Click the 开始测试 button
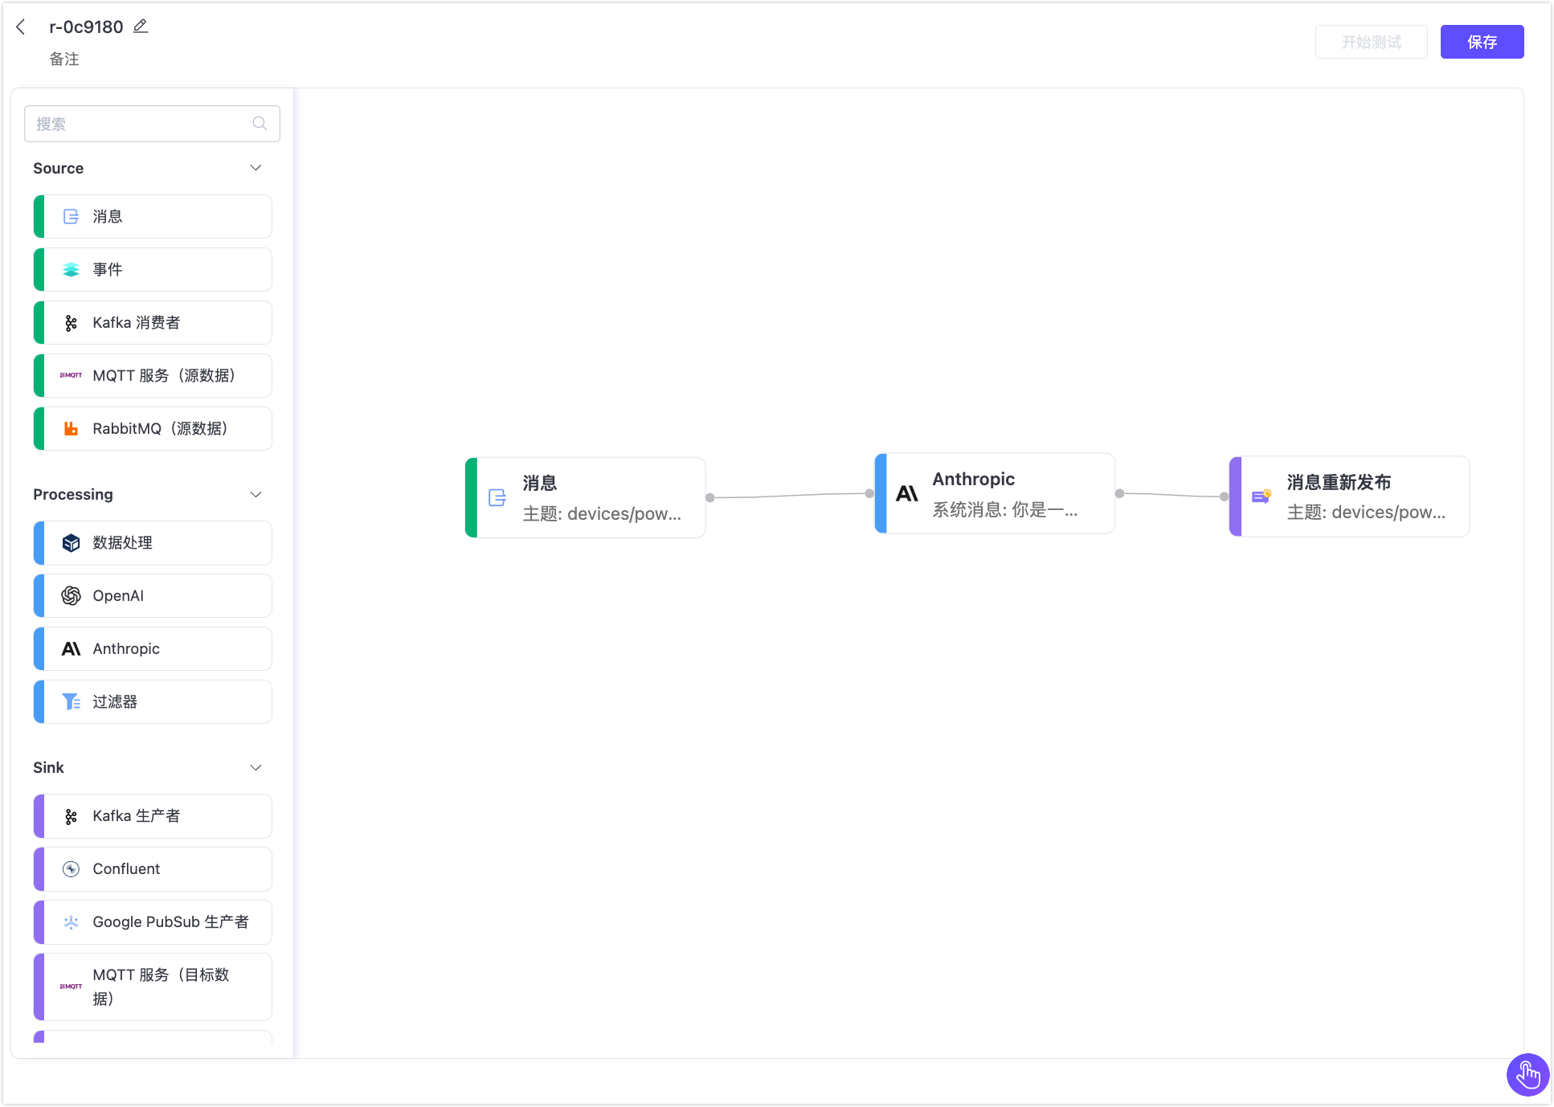This screenshot has width=1554, height=1107. point(1371,42)
